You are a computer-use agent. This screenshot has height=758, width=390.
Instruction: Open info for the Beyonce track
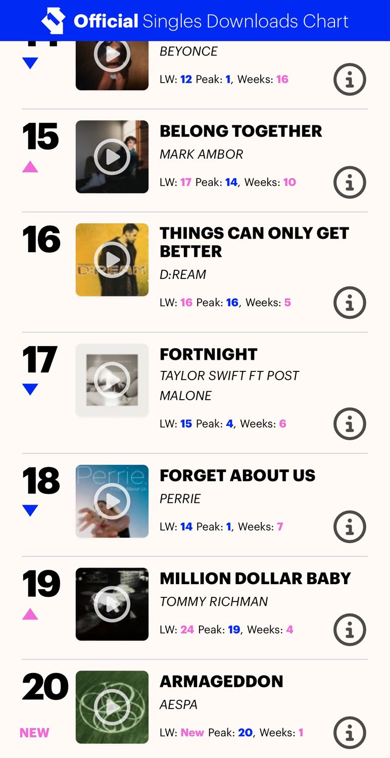[350, 79]
